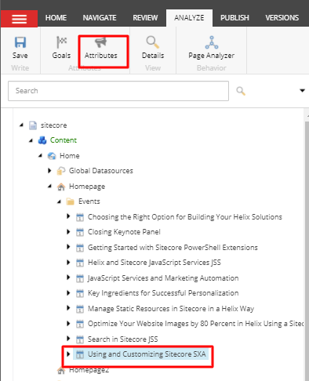Click calendar icon of Using and Customizing Sitecore SXA
The height and width of the screenshot is (381, 309).
click(x=80, y=354)
